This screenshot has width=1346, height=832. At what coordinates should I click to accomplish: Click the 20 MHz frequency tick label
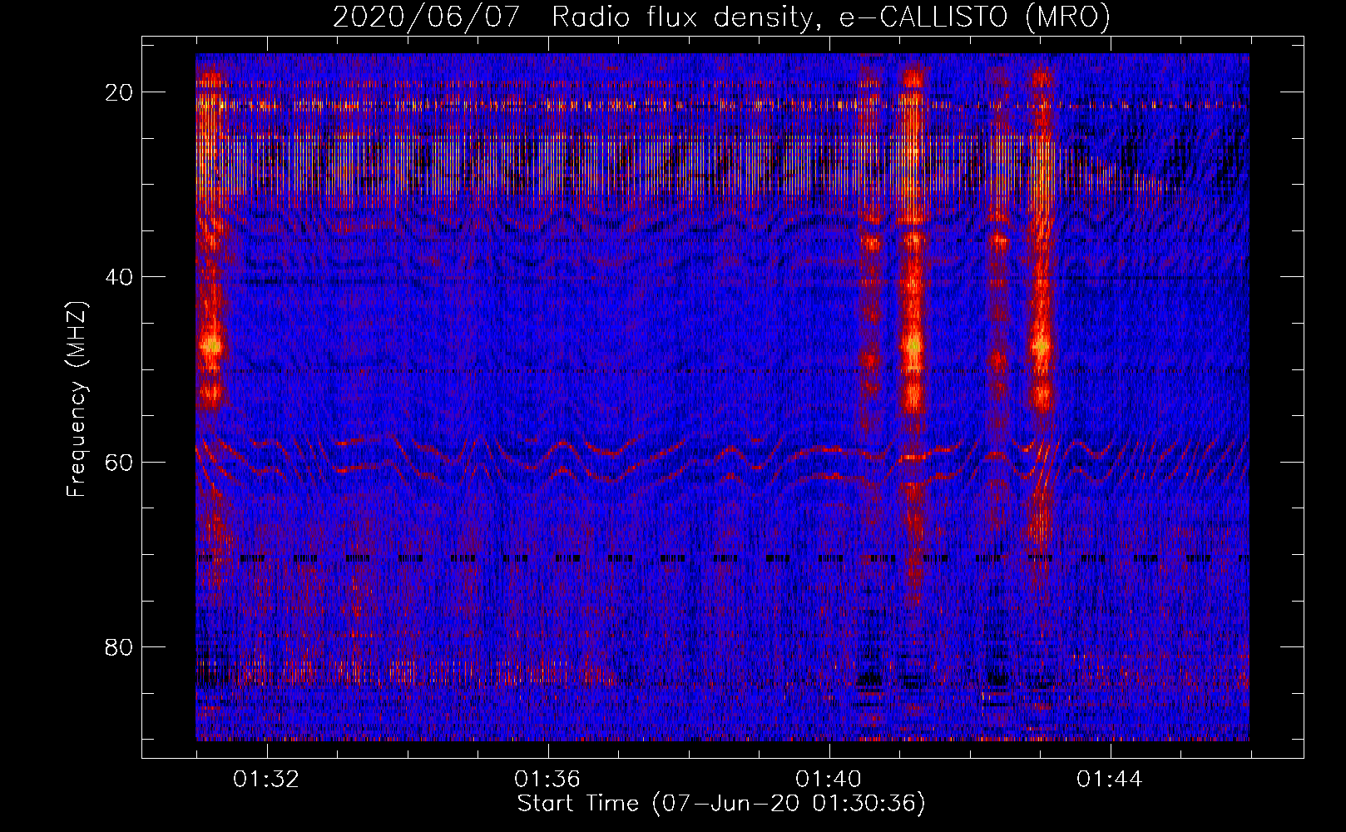click(119, 92)
